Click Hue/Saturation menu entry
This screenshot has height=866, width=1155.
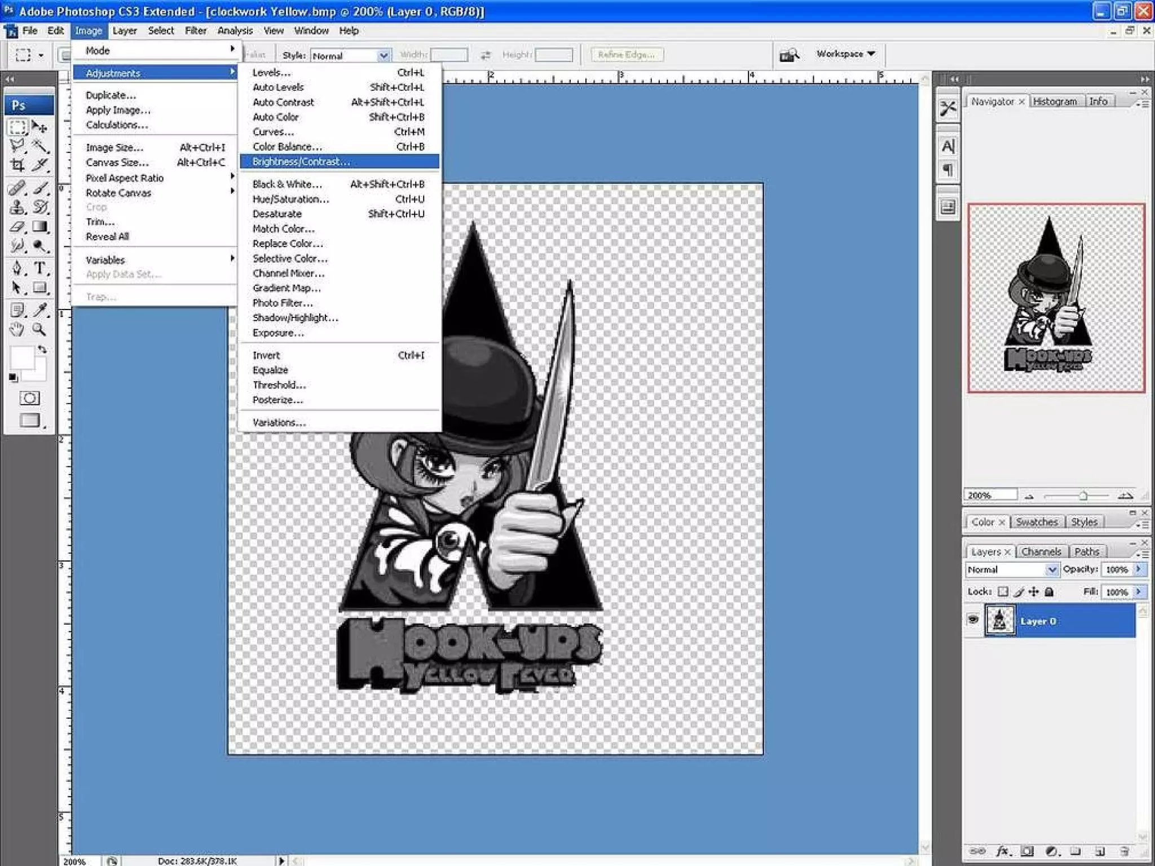click(290, 199)
